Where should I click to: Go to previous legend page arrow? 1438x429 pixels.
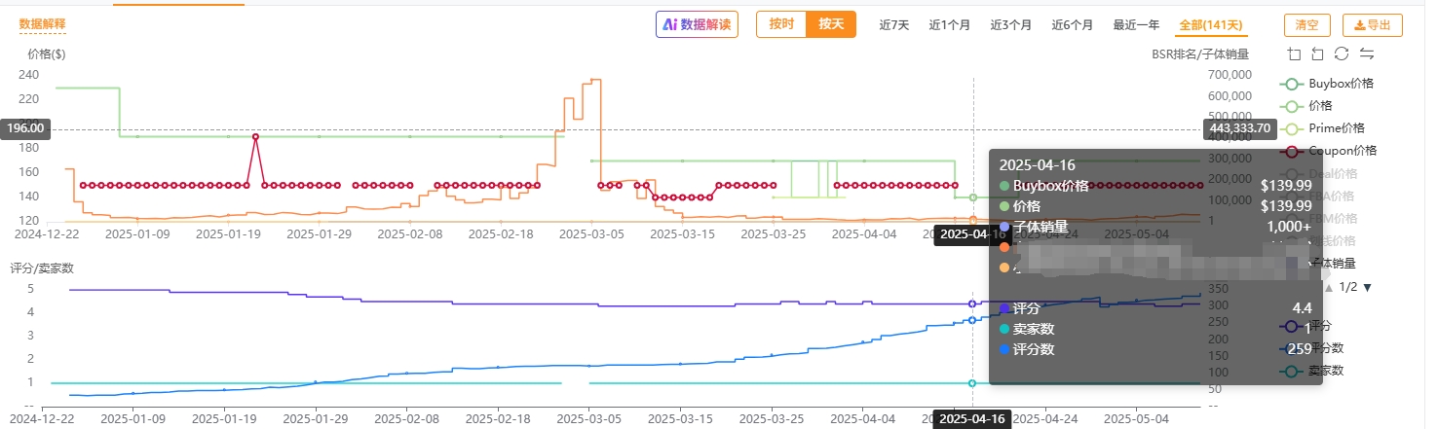click(x=1329, y=287)
